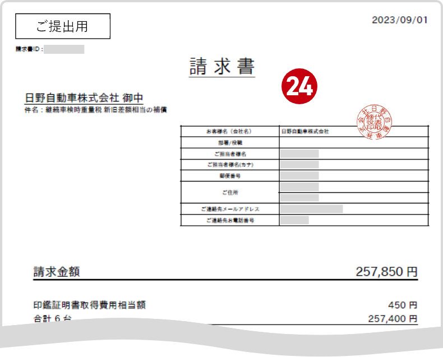Click the '請求金額' heading
The height and width of the screenshot is (357, 443).
(57, 272)
